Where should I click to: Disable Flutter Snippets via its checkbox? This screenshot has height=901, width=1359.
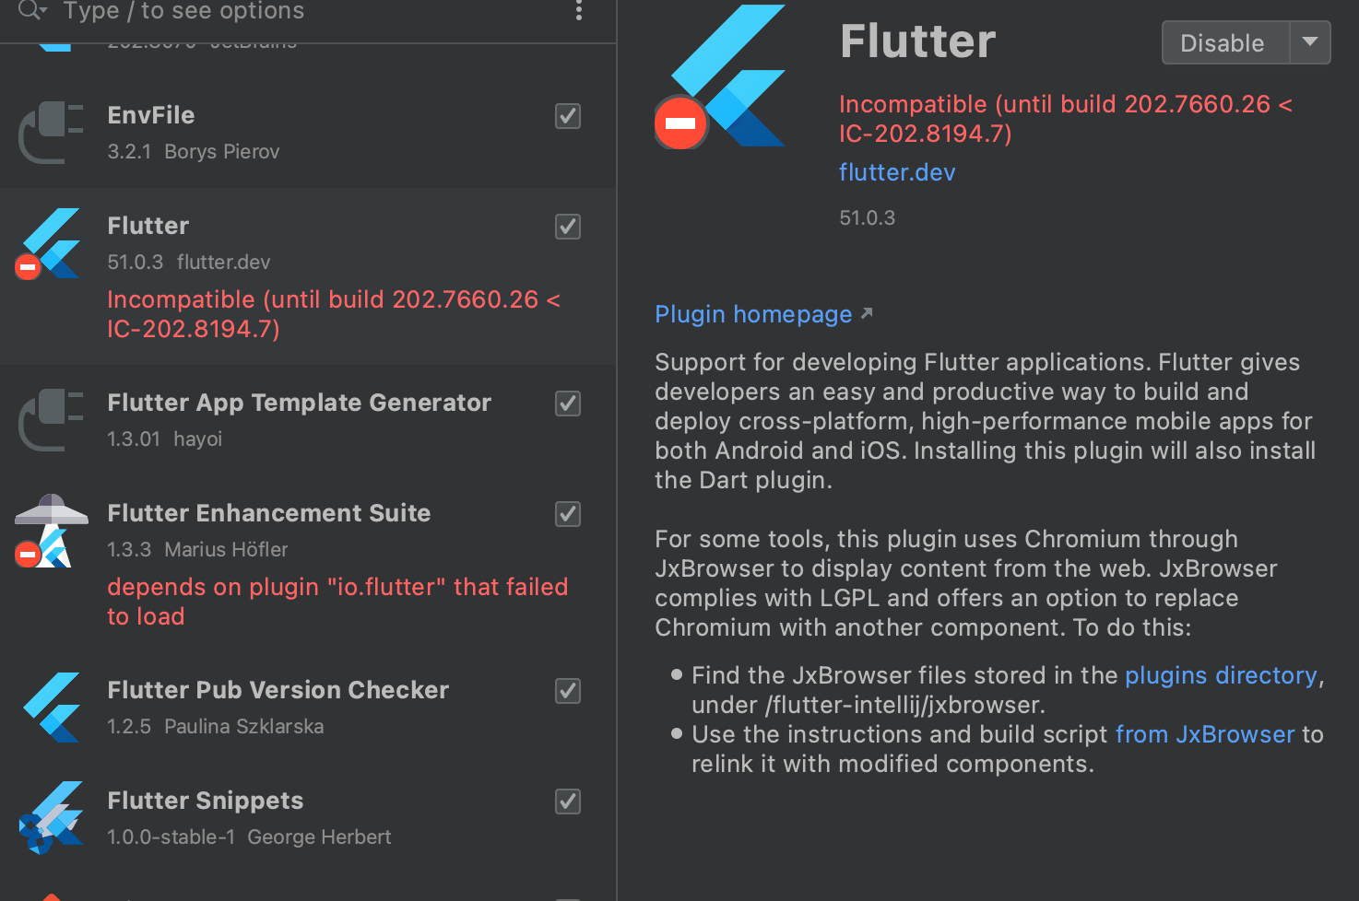(x=567, y=802)
